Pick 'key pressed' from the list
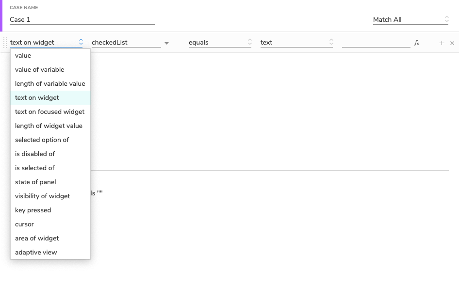Viewport: 459px width, 287px height. (33, 210)
